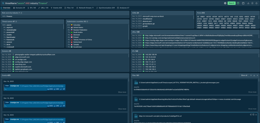Click Show all in the Files panel
Viewport: 260px width, 123px height.
pyautogui.click(x=244, y=75)
